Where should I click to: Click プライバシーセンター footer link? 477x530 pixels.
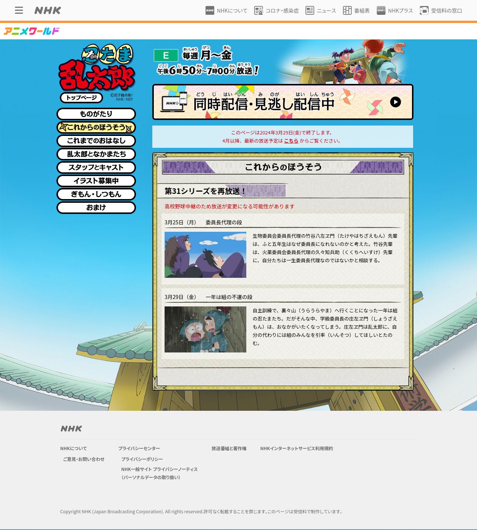139,449
